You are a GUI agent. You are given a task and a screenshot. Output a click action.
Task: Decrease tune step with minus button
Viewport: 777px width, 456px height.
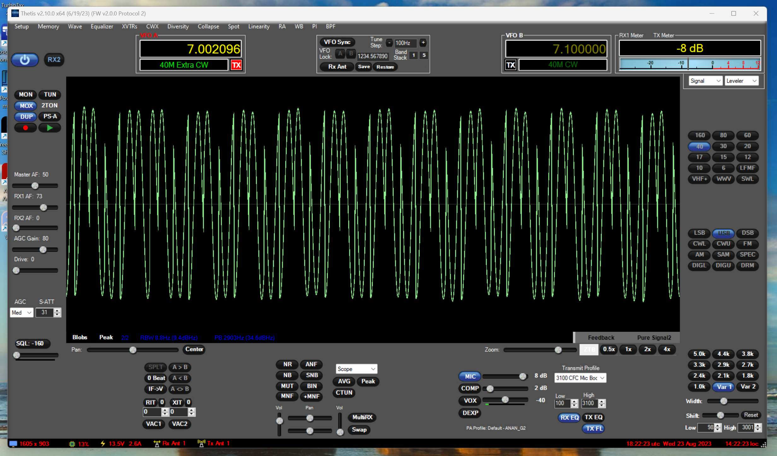[389, 43]
